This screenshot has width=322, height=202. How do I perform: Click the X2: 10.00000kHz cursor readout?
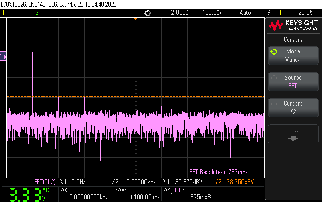134,182
